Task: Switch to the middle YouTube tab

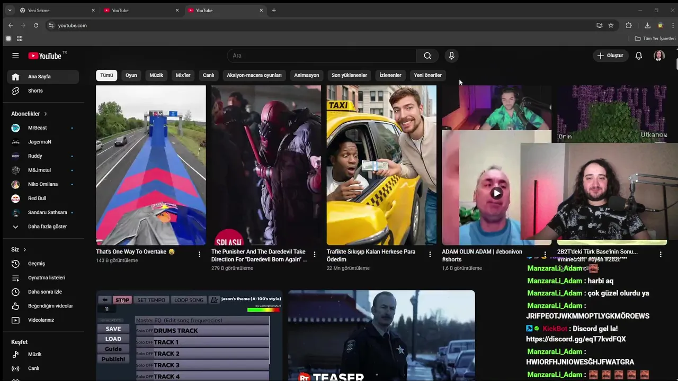Action: [141, 10]
